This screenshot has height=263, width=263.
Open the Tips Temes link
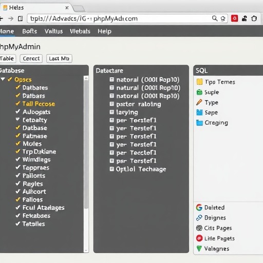click(x=220, y=82)
